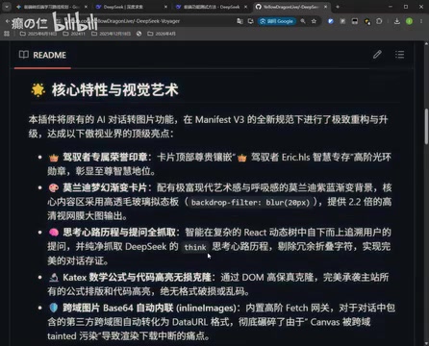Open the globe bookmark in bookmarks bar
The height and width of the screenshot is (346, 429).
pyautogui.click(x=139, y=34)
